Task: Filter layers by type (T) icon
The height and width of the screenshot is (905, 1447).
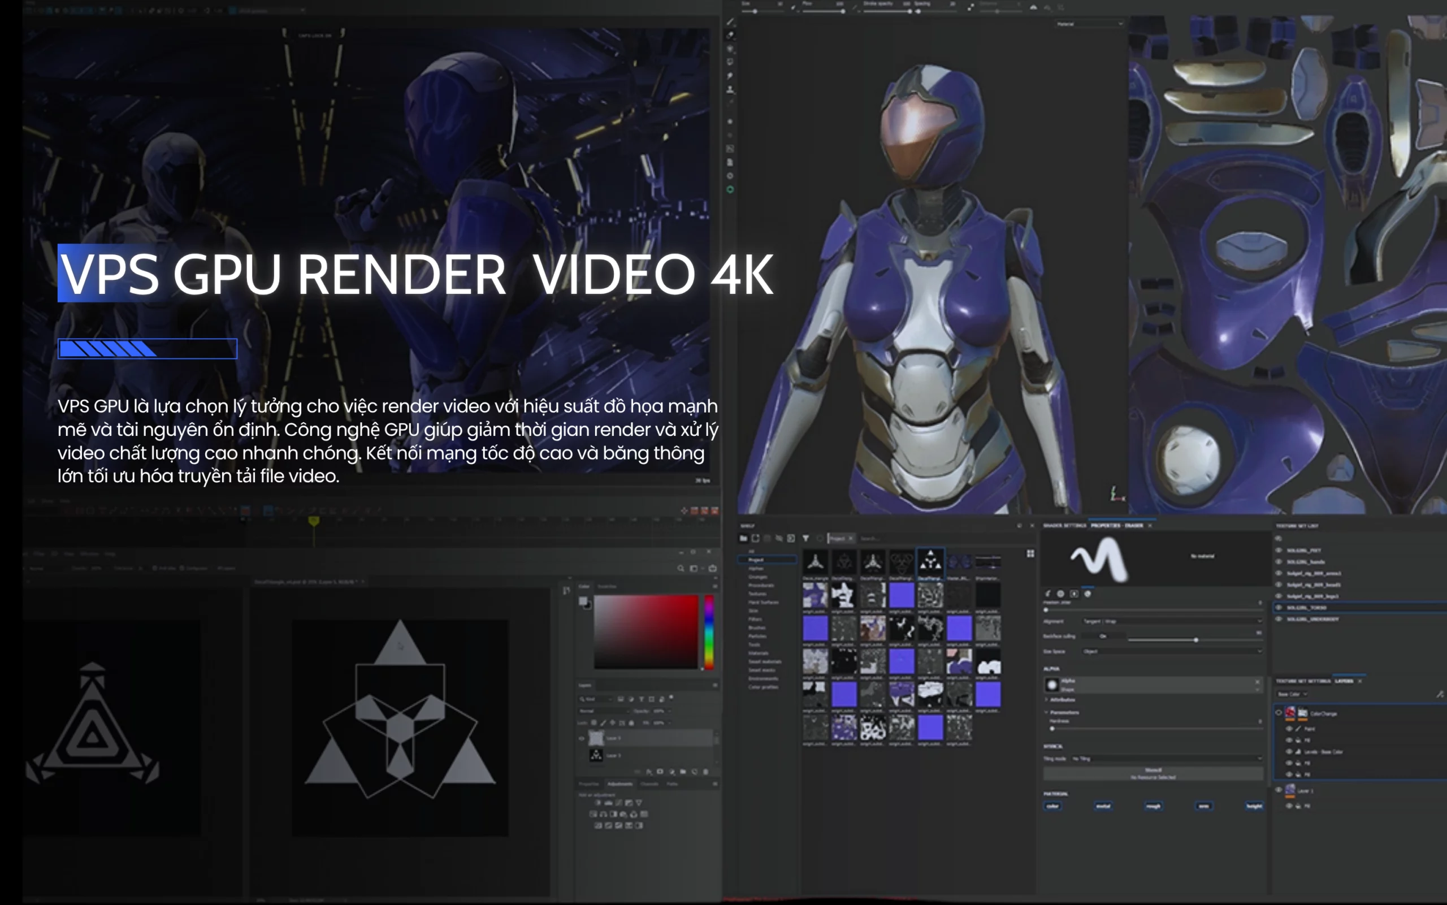Action: pos(642,699)
